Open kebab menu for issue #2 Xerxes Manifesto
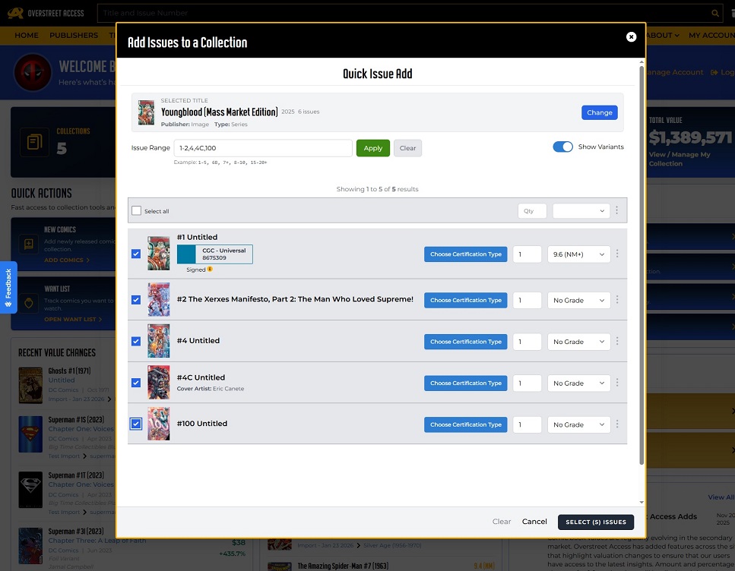The image size is (735, 571). [x=617, y=299]
